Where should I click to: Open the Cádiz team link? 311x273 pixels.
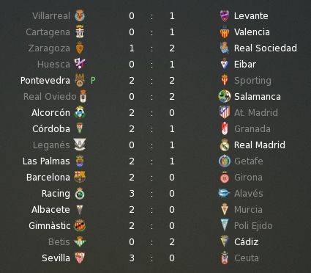[246, 242]
